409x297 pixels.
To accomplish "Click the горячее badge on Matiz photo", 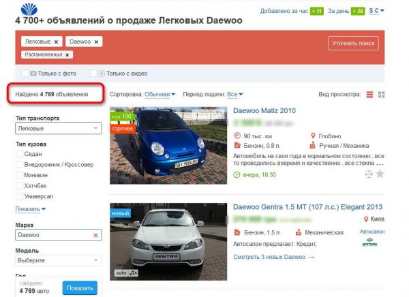I will click(122, 129).
